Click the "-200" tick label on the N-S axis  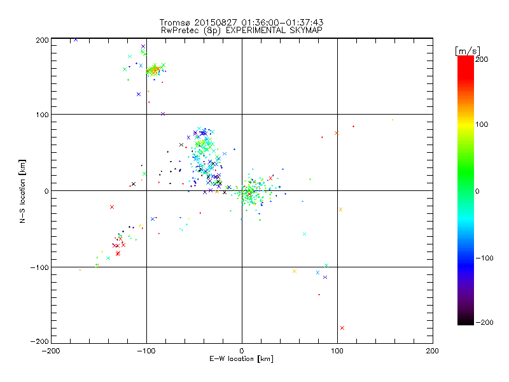(x=39, y=341)
